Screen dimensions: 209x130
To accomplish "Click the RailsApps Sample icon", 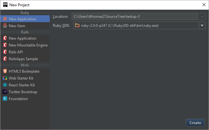I will [x=5, y=59].
